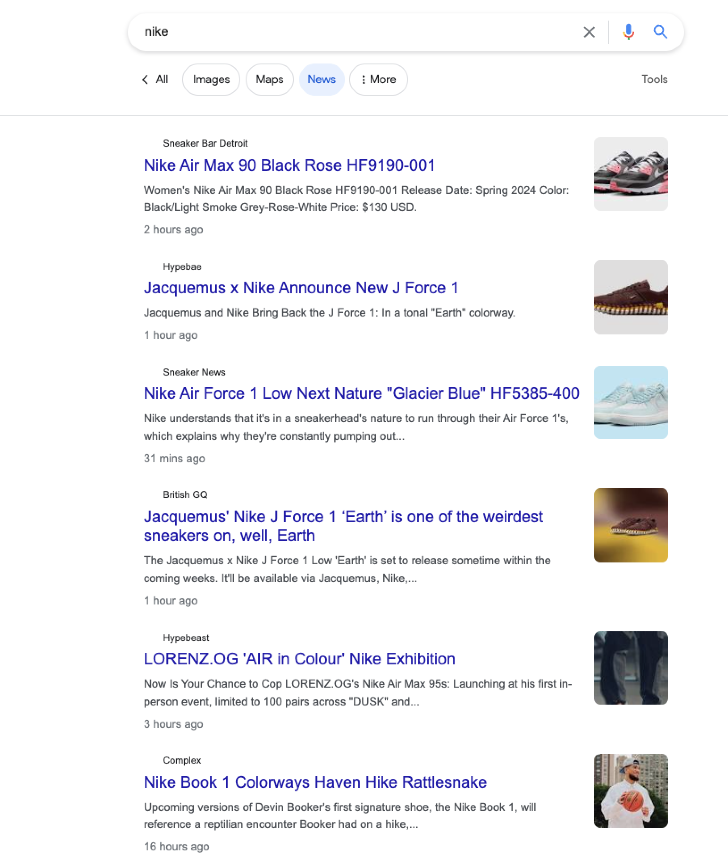Expand the Tools options
Image resolution: width=728 pixels, height=862 pixels.
[x=654, y=80]
